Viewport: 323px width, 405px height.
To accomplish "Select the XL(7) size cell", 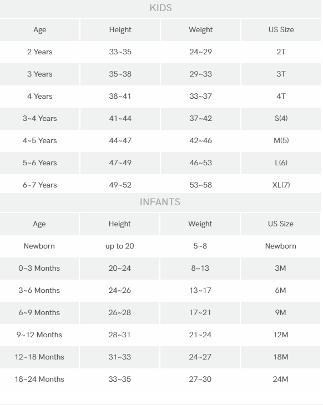I will [x=281, y=185].
